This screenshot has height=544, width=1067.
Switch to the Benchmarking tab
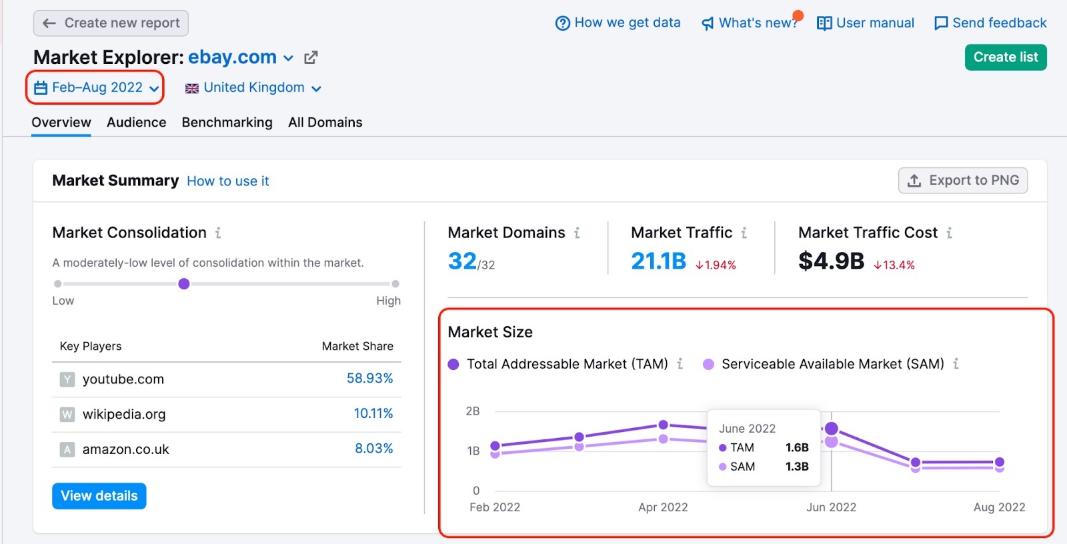[227, 123]
